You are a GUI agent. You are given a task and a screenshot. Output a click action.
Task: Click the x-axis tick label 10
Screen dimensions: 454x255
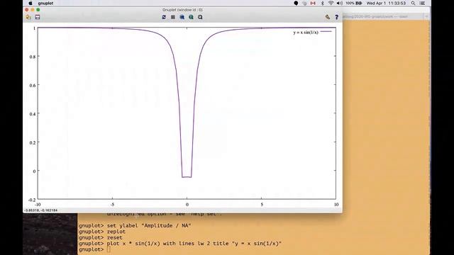[x=336, y=205]
